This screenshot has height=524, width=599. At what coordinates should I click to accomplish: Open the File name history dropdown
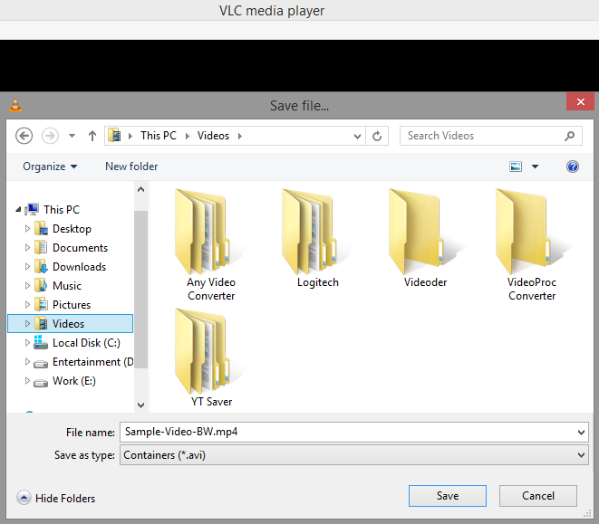581,433
